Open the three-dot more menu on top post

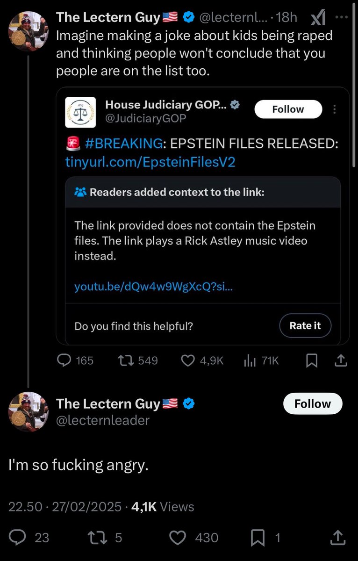[342, 17]
